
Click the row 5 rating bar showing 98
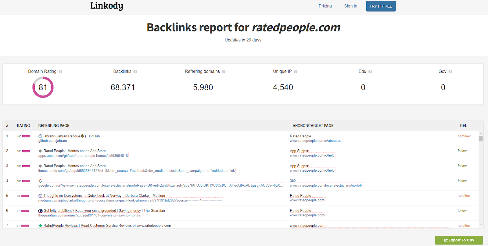click(25, 196)
